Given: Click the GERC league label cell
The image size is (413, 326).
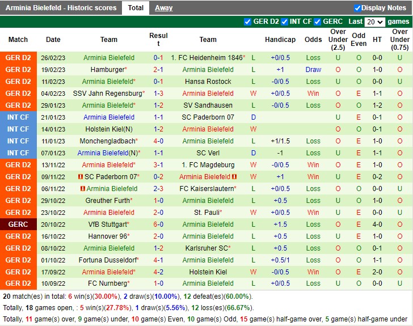Looking at the screenshot, I should (x=18, y=225).
